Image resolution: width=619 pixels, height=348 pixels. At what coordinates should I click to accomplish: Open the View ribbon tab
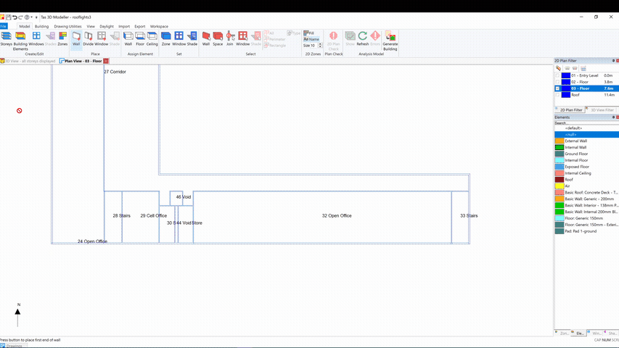point(91,26)
